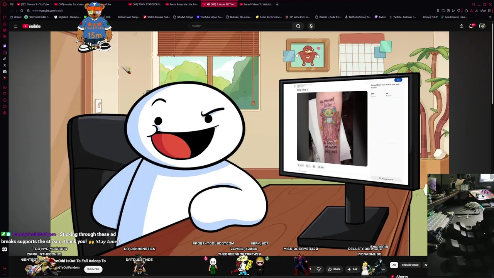Open the Instagram icon in Opera sidebar
This screenshot has height=278, width=494.
[x=5, y=52]
